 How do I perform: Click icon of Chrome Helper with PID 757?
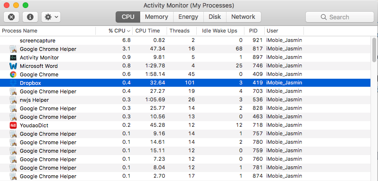pyautogui.click(x=13, y=134)
